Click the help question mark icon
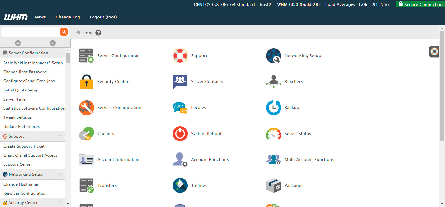 click(98, 33)
